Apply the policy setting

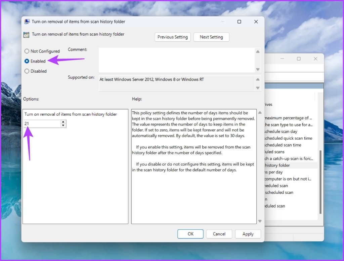248,234
